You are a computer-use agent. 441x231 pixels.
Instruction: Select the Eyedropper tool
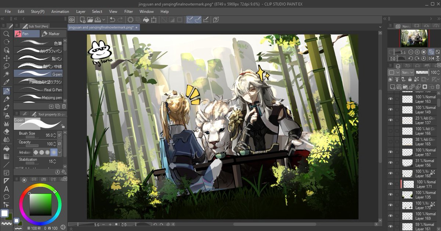click(6, 82)
